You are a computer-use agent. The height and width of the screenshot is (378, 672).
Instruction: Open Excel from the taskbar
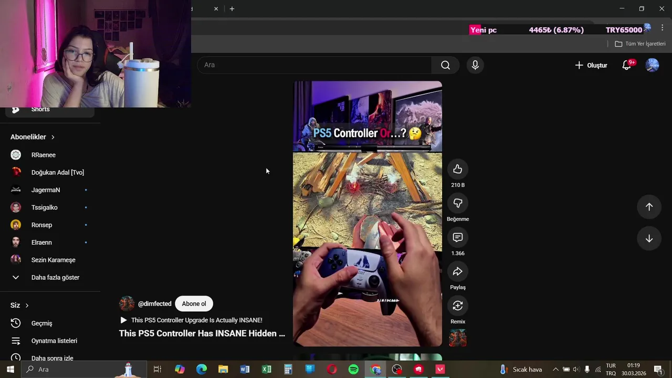(267, 370)
